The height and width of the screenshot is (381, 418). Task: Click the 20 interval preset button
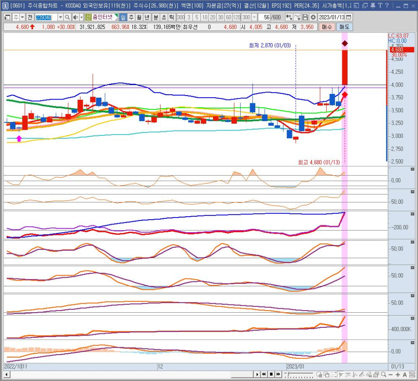[213, 17]
